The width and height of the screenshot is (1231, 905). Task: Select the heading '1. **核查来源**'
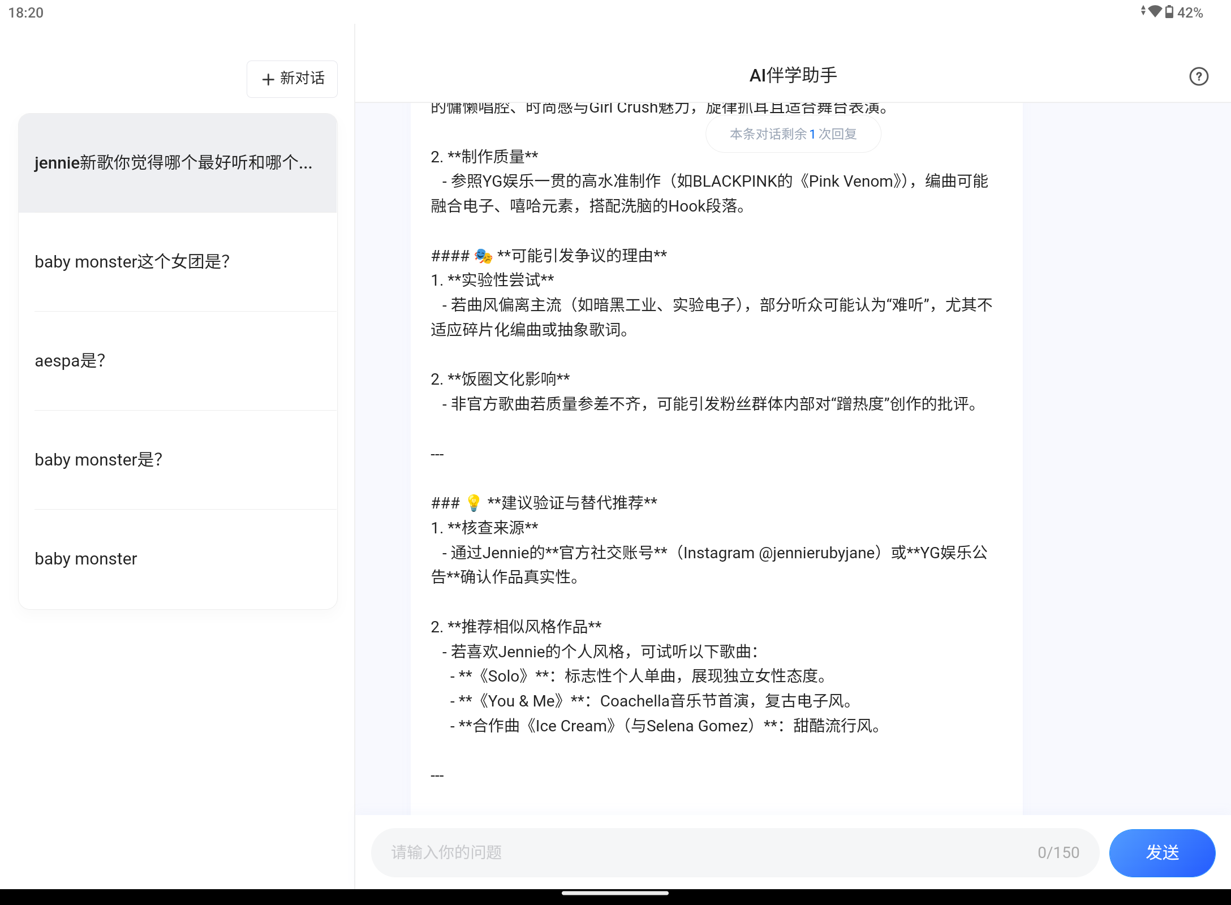(x=484, y=528)
